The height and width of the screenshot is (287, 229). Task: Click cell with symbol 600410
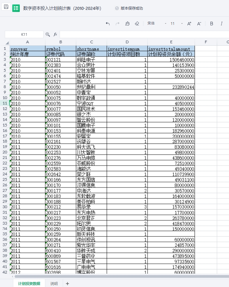pos(61,251)
